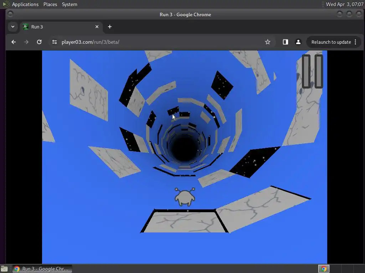Open the System menu
Image resolution: width=365 pixels, height=273 pixels.
[x=70, y=4]
